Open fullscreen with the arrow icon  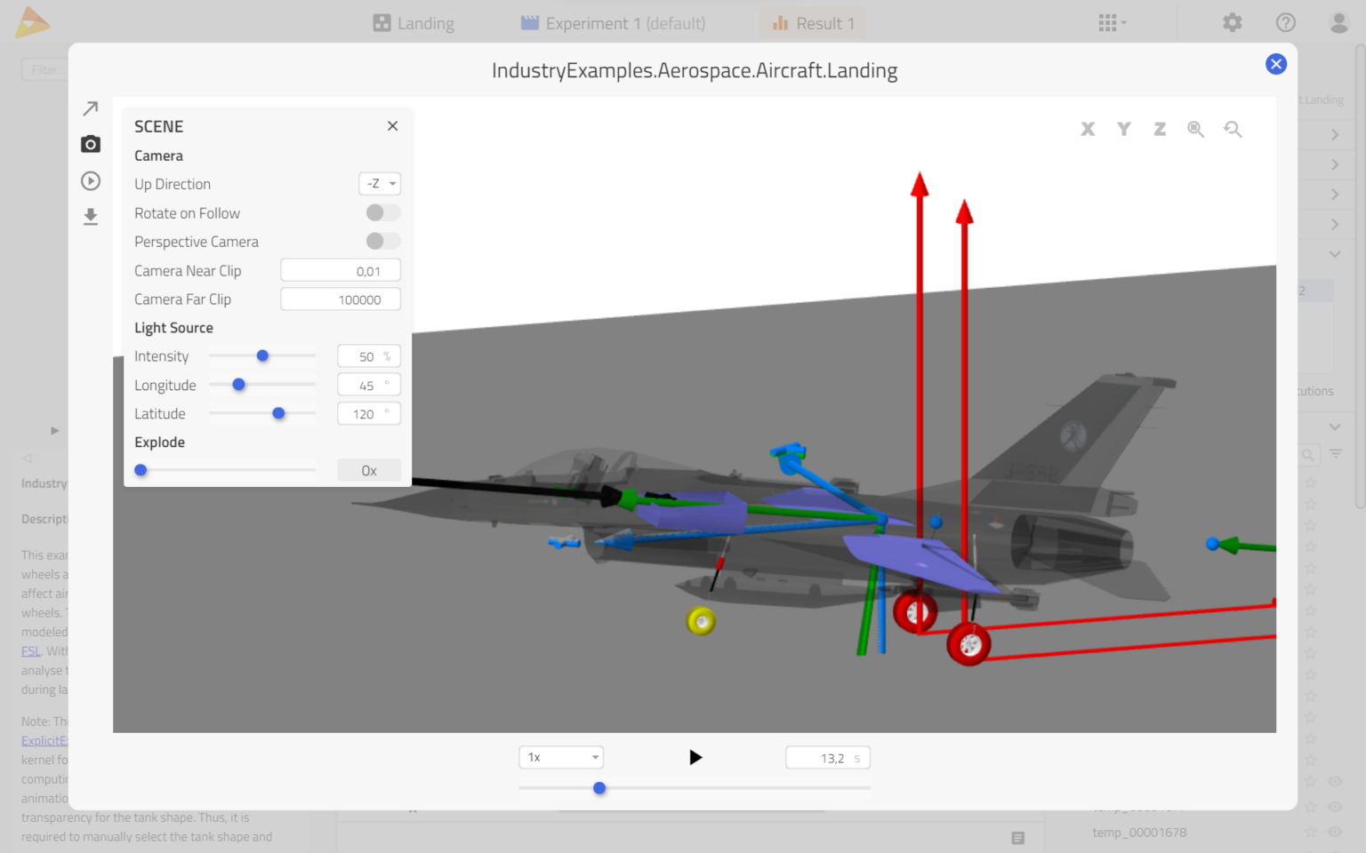(90, 108)
